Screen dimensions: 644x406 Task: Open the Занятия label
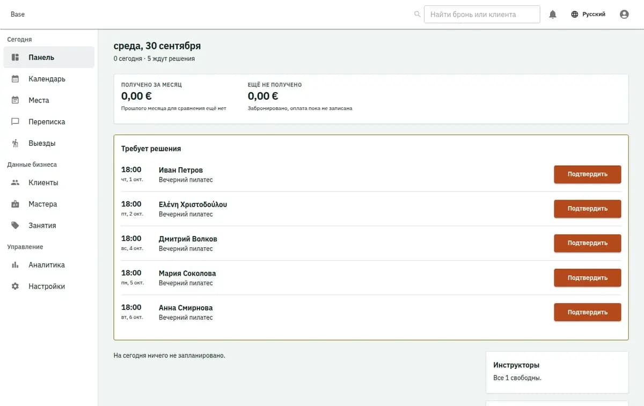coord(42,225)
